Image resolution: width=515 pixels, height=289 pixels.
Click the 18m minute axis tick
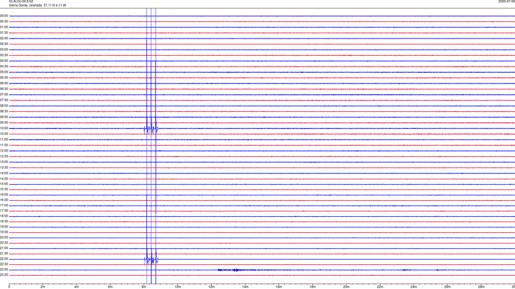click(x=313, y=287)
